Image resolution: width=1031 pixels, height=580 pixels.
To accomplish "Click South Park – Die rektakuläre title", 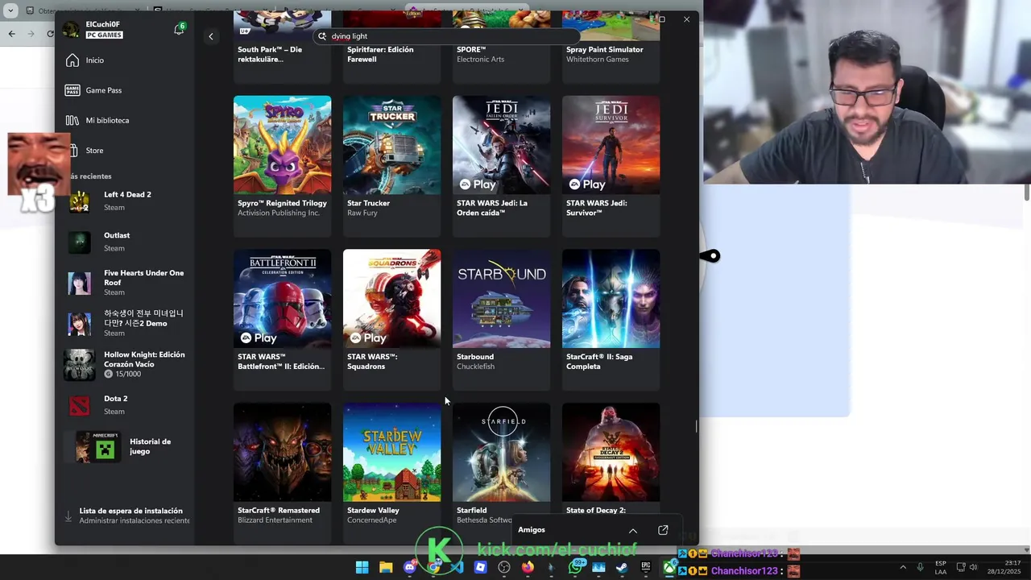I will [x=270, y=54].
